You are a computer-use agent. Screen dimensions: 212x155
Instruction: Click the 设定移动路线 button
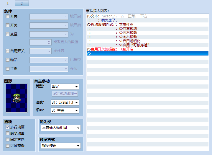(x=65, y=94)
